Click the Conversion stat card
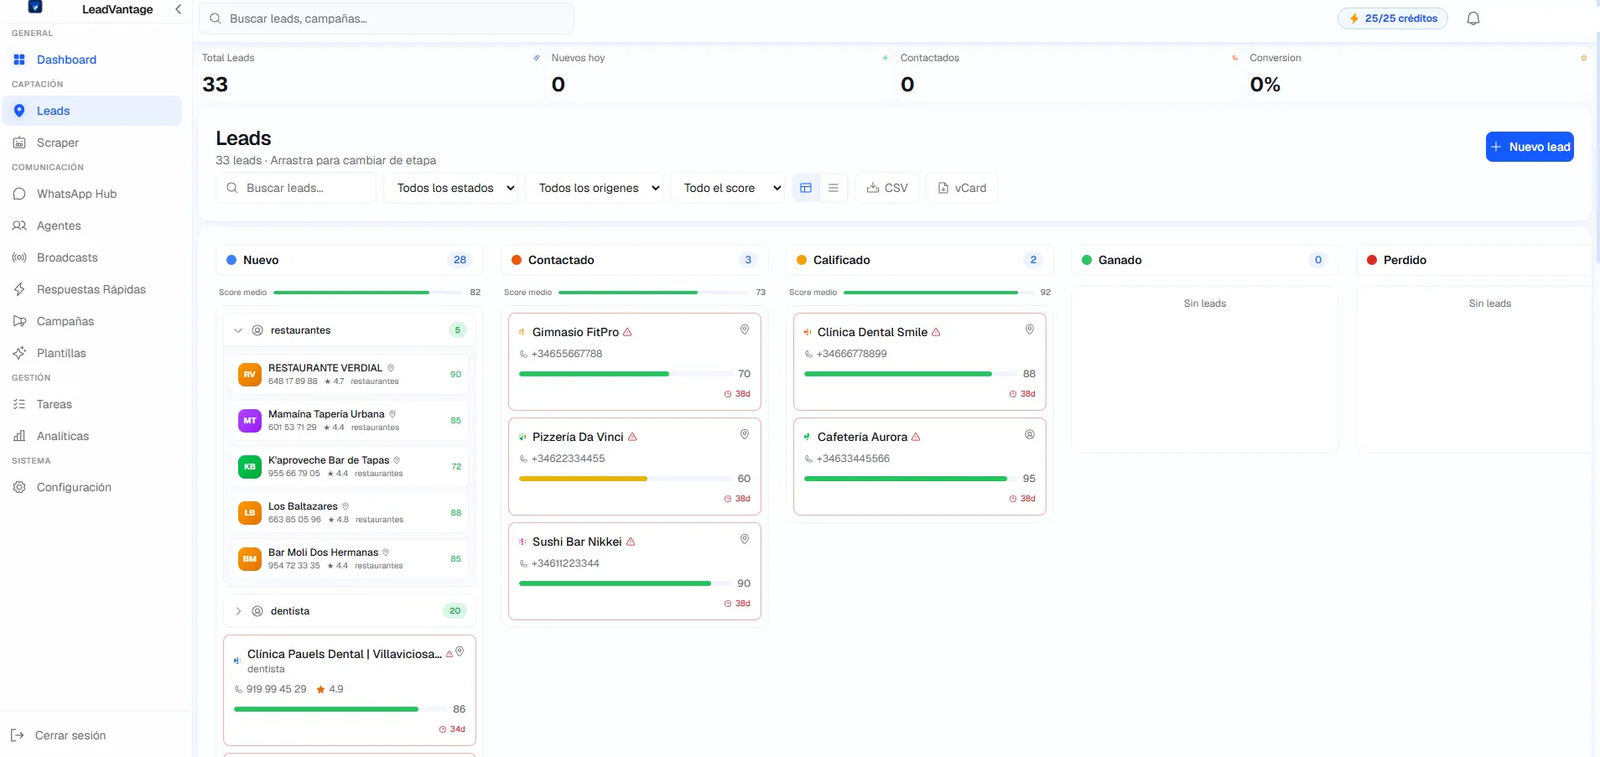This screenshot has width=1600, height=757. pyautogui.click(x=1417, y=75)
